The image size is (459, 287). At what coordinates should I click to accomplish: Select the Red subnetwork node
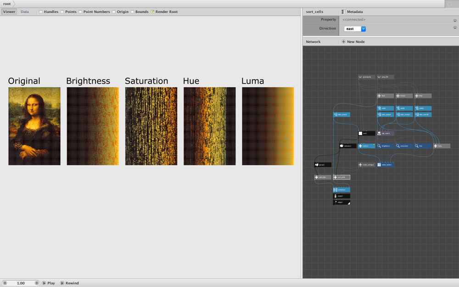(x=385, y=96)
